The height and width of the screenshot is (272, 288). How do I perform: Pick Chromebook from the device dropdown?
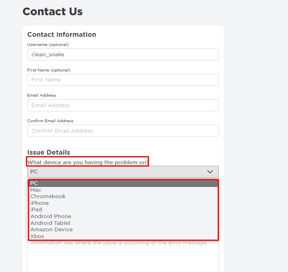point(48,197)
